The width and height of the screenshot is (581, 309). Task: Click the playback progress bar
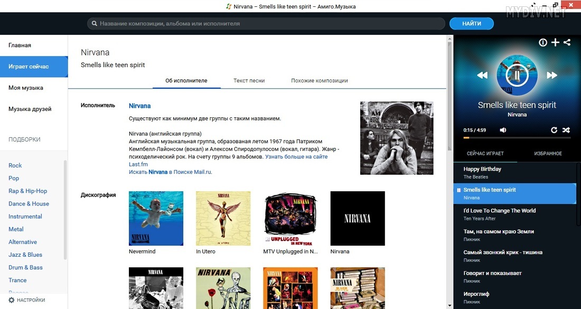pyautogui.click(x=517, y=138)
